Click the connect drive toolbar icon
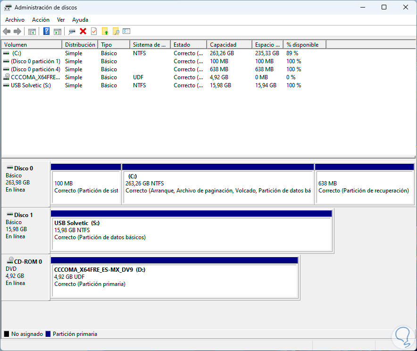Image resolution: width=417 pixels, height=351 pixels. pyautogui.click(x=72, y=31)
